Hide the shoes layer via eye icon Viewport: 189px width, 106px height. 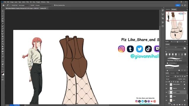click(167, 96)
